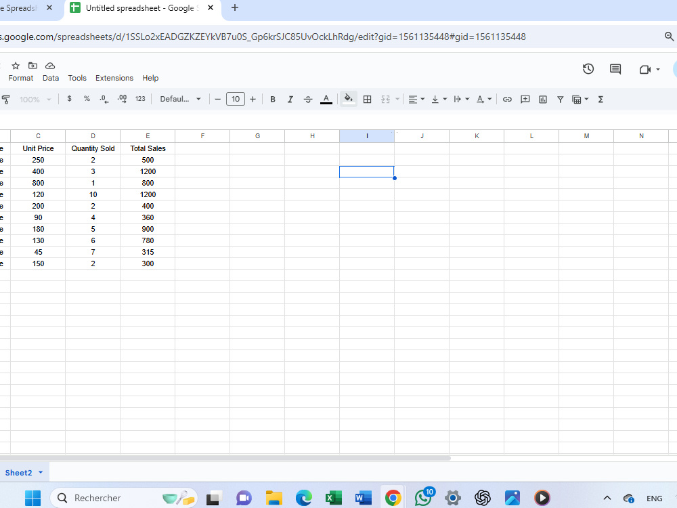Open the Sheet2 tab menu arrow
This screenshot has height=508, width=677.
click(41, 473)
